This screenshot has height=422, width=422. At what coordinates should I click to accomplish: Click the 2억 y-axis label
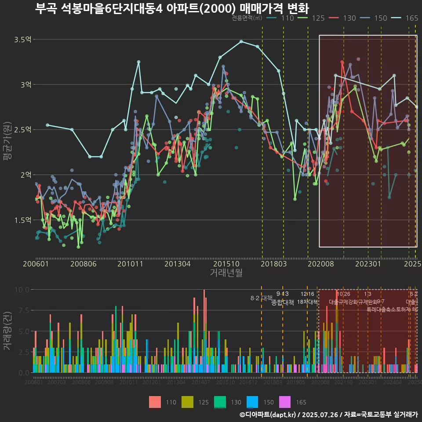point(26,175)
